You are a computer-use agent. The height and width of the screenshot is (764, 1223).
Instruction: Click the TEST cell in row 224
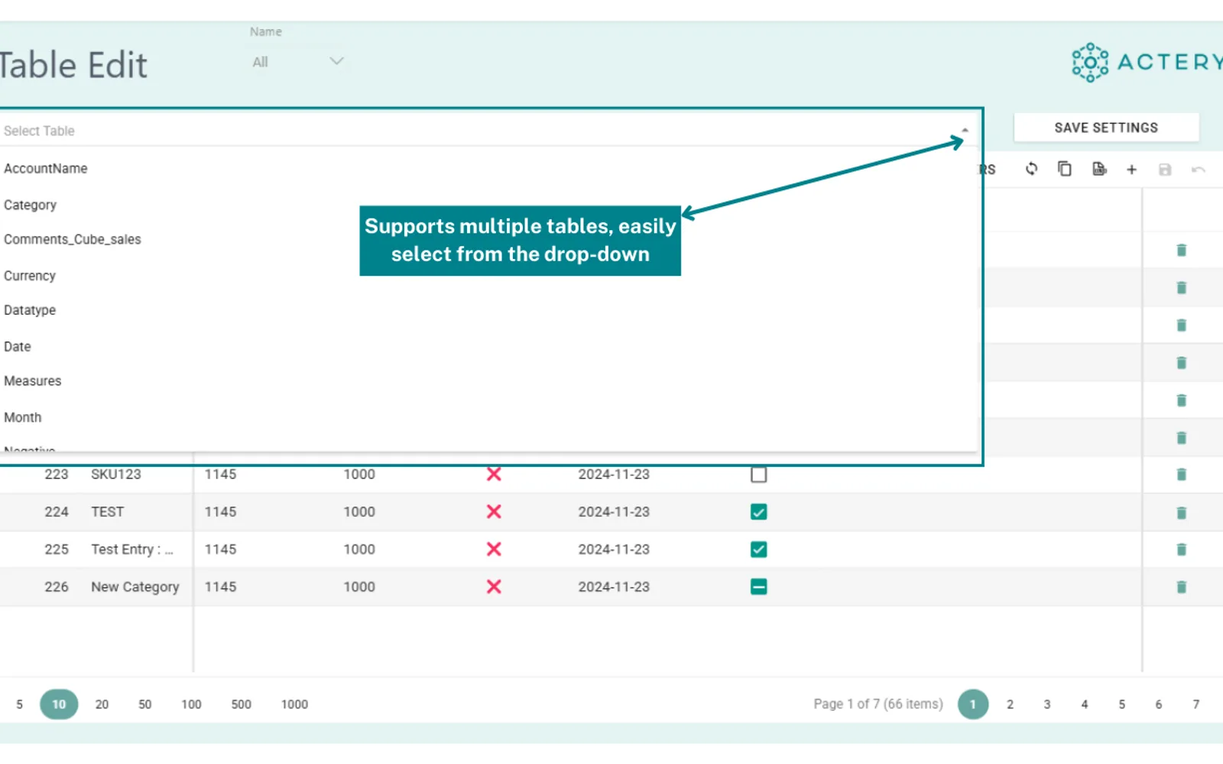(x=108, y=512)
